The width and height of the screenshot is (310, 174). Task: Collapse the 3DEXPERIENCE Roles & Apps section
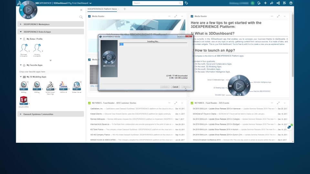[x=51, y=32]
